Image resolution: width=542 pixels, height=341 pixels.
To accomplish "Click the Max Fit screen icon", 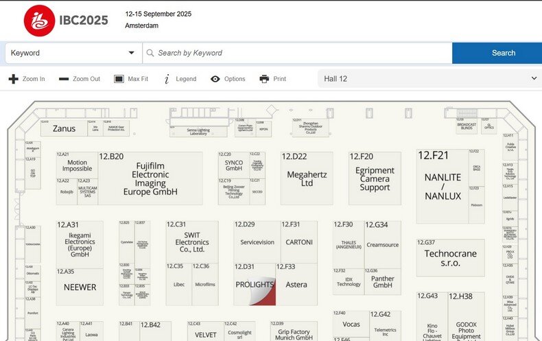I will (x=119, y=79).
